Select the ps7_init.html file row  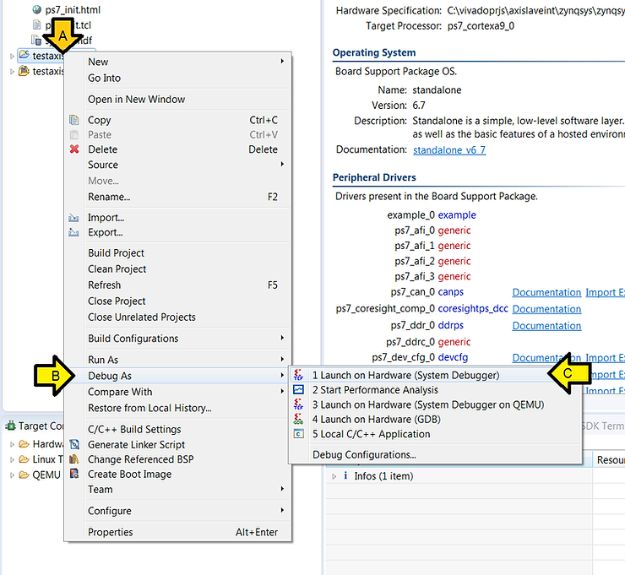66,9
